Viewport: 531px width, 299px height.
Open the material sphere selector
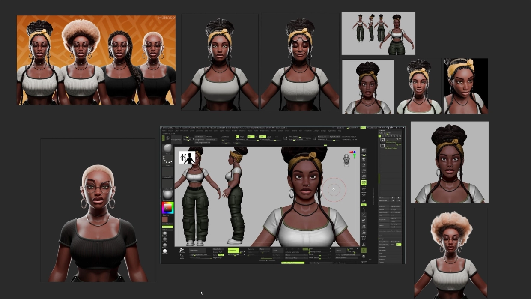167,195
